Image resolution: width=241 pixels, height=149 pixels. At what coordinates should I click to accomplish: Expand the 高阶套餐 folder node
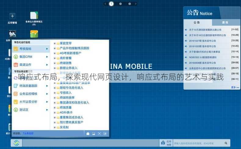click(55, 58)
